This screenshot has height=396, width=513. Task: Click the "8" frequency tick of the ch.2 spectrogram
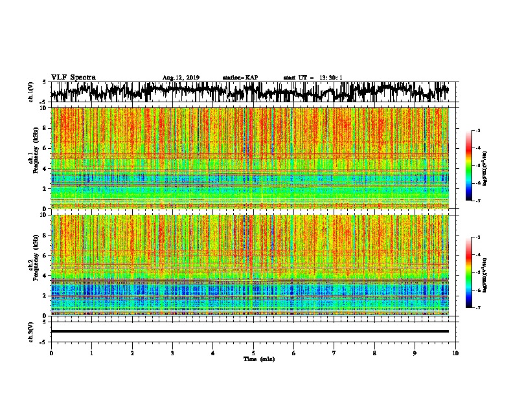click(x=46, y=236)
